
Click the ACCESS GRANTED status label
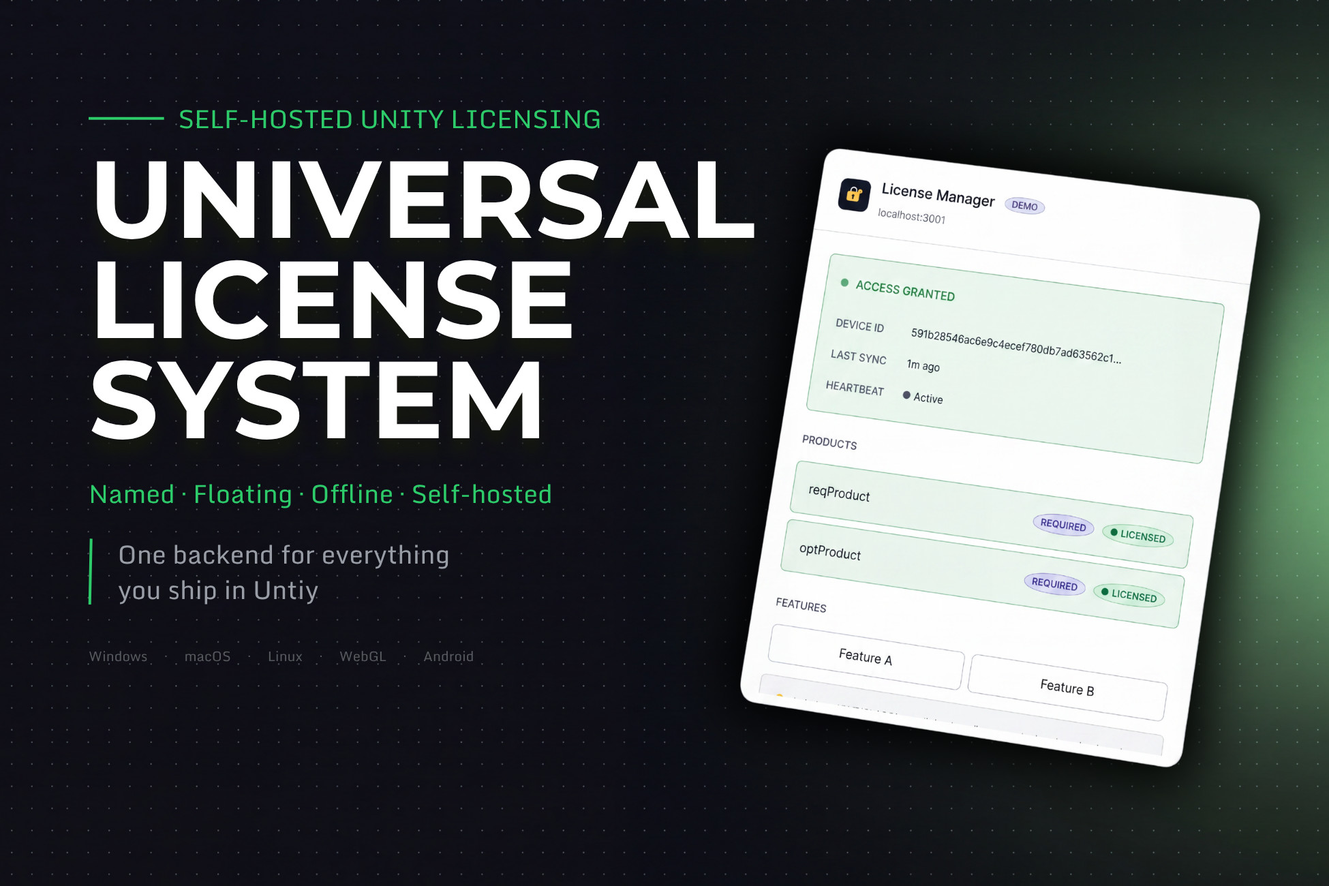pyautogui.click(x=905, y=290)
